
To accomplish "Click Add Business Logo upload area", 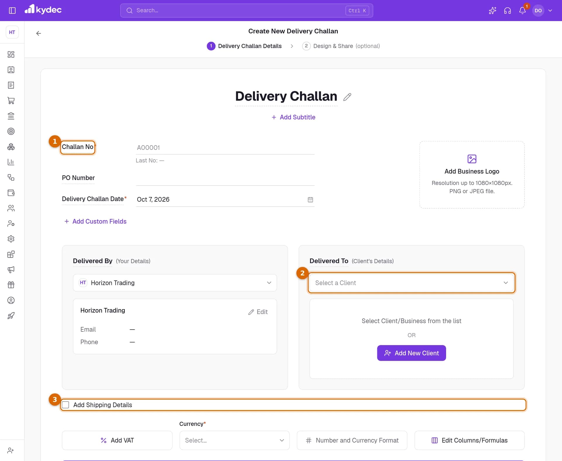I will [472, 175].
